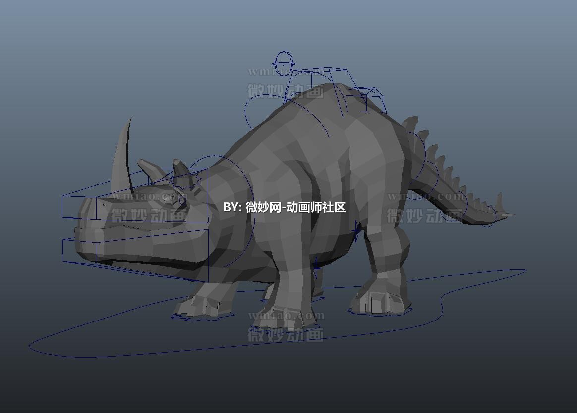Select the star-shaped control under the belly
The image size is (577, 413).
[x=317, y=267]
